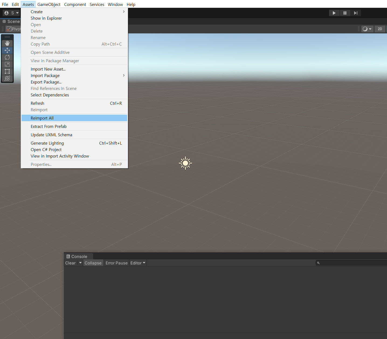The width and height of the screenshot is (387, 339).
Task: Open the Window menu
Action: pos(115,4)
